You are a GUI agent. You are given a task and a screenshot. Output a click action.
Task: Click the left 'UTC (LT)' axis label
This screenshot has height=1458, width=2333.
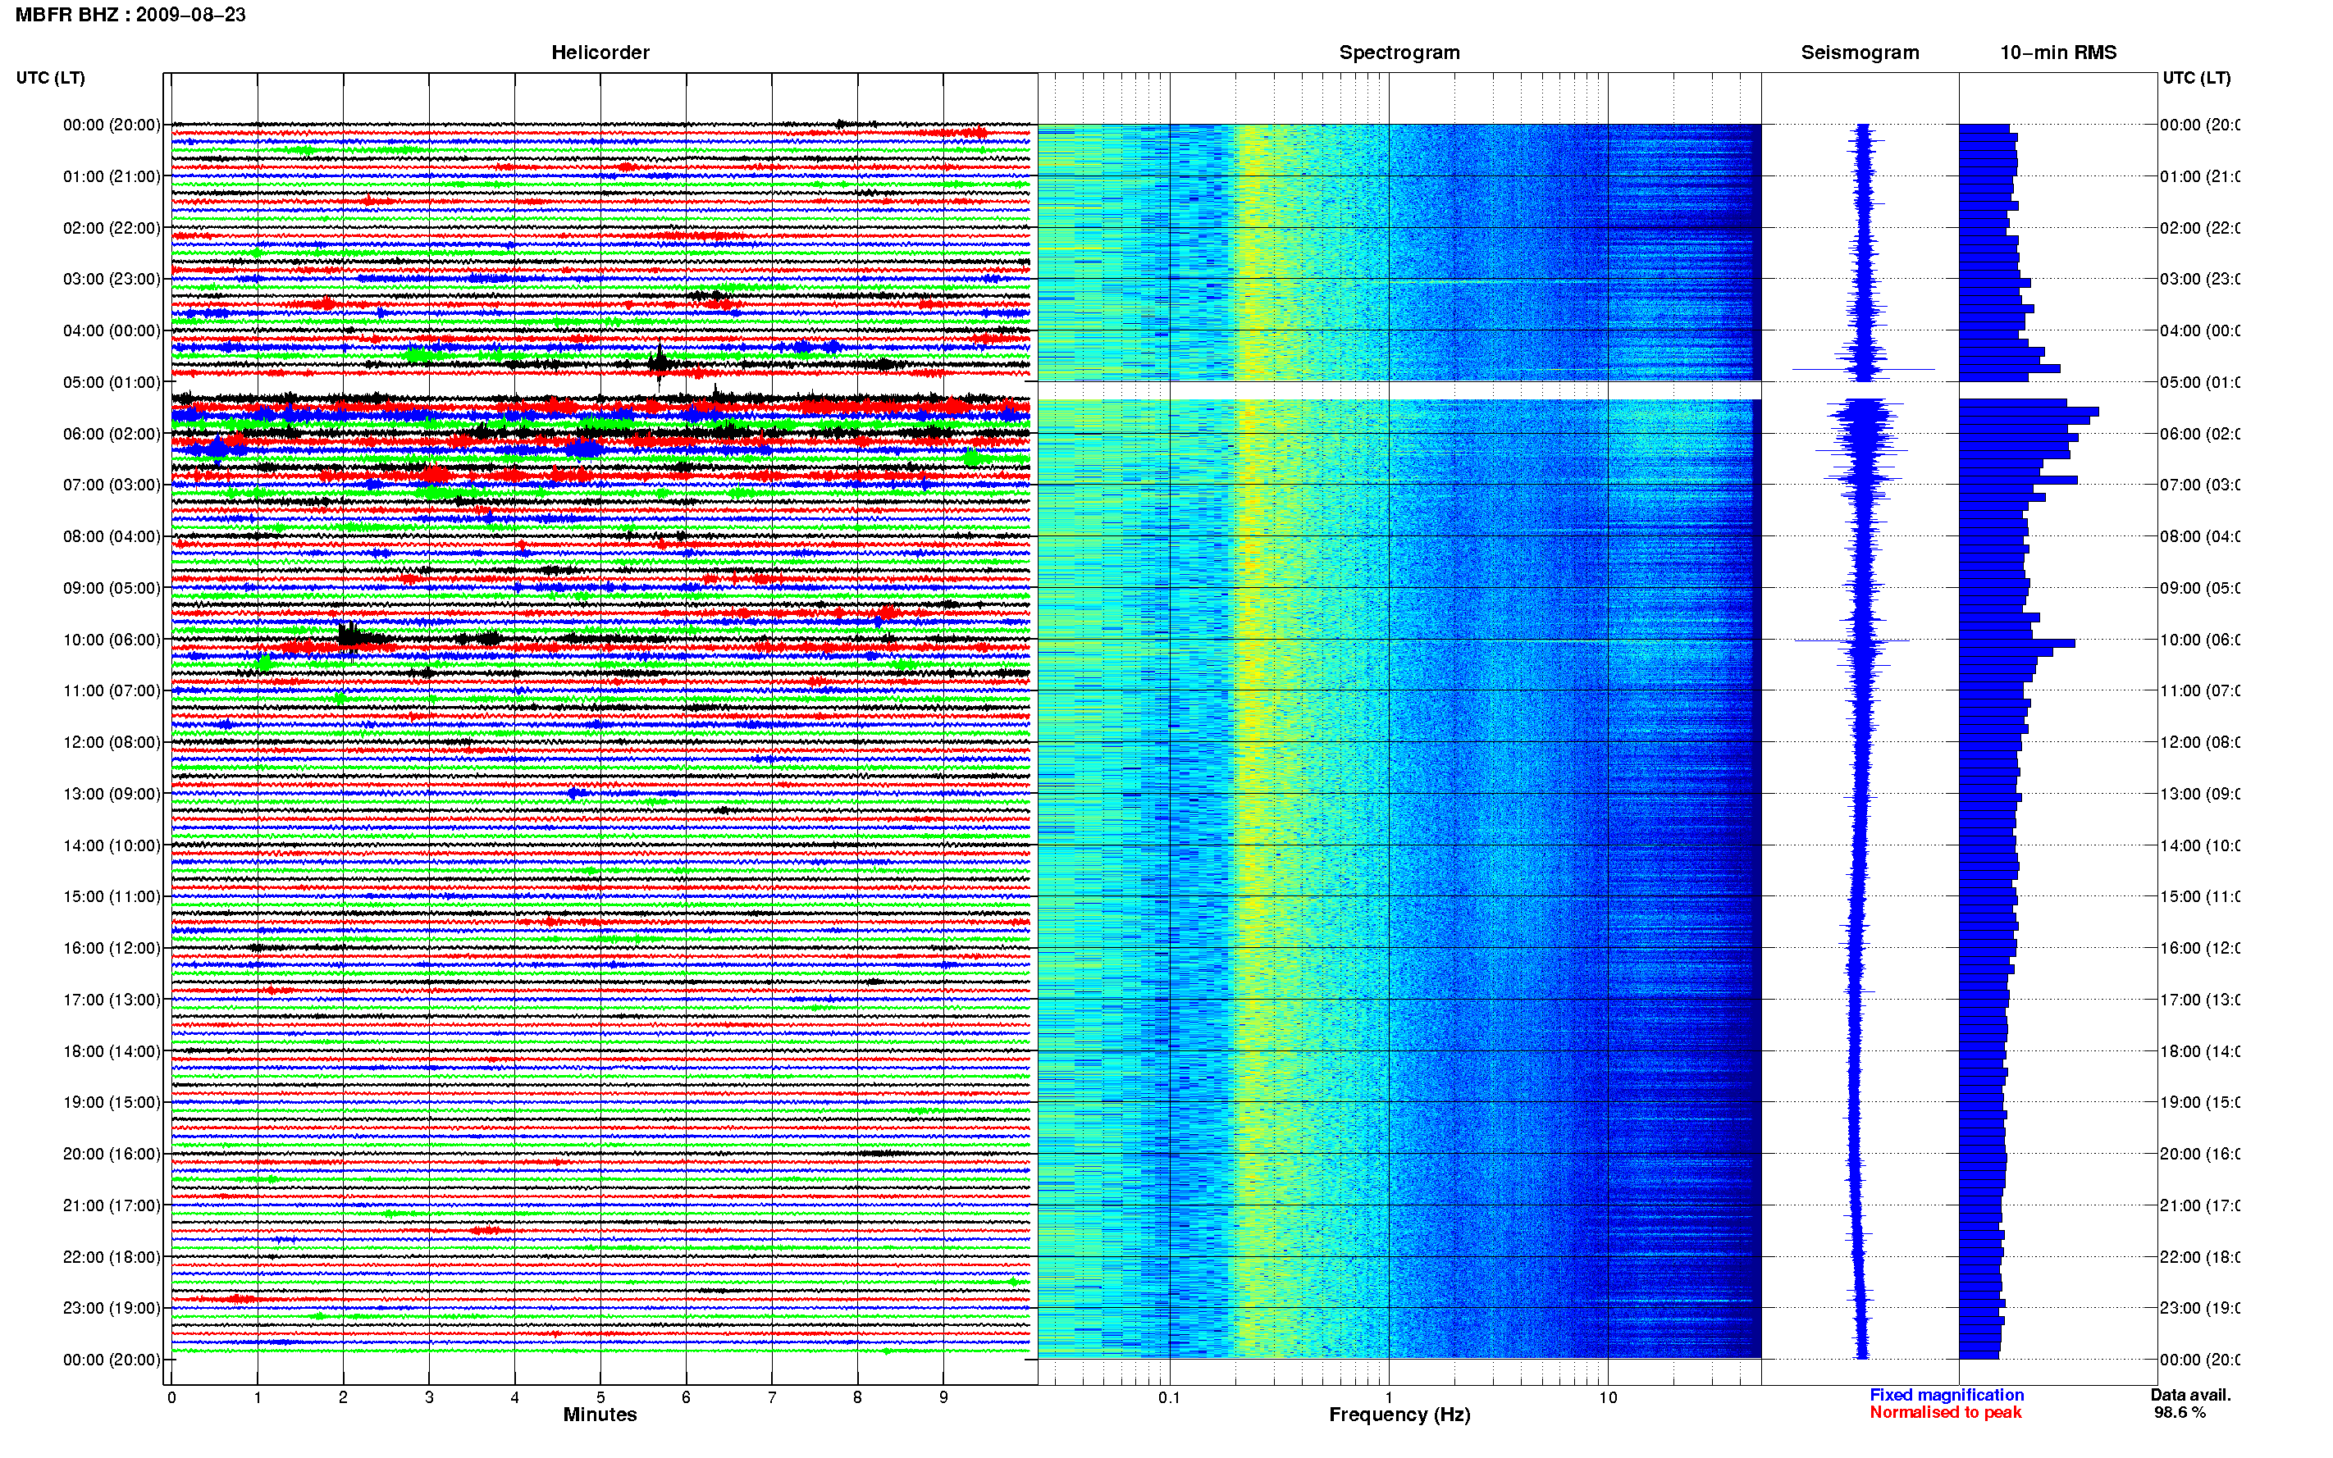(50, 77)
